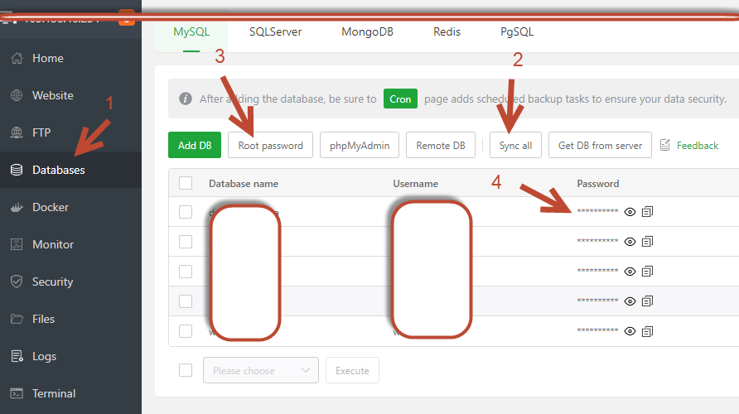Click the Password column header
Viewport: 739px width, 414px height.
[x=598, y=183]
